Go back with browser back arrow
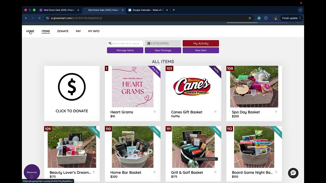Viewport: 326px width, 183px height. tap(26, 18)
